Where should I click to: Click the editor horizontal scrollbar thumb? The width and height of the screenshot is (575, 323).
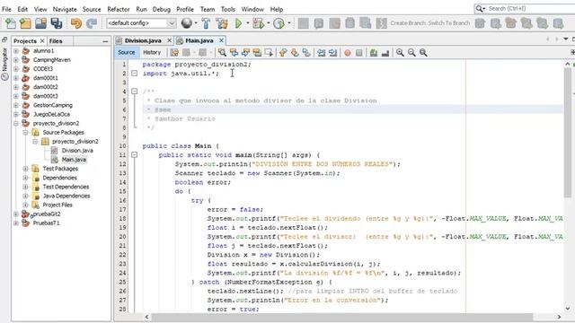pyautogui.click(x=342, y=317)
